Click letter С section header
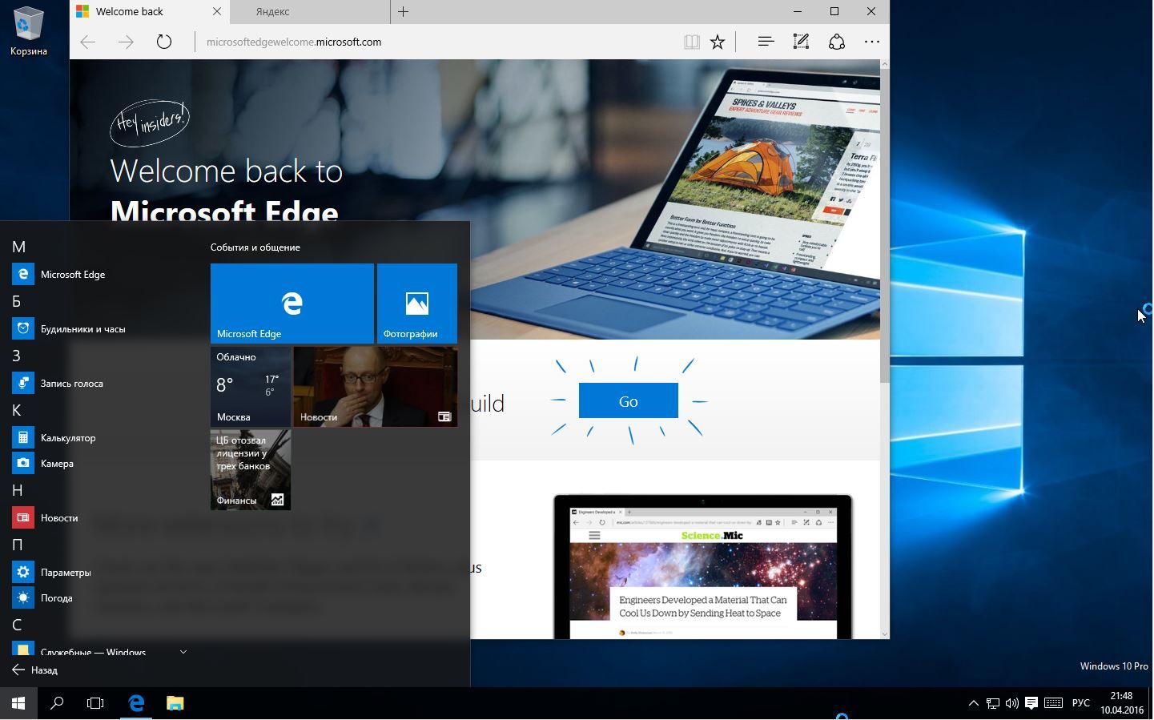 pyautogui.click(x=17, y=625)
